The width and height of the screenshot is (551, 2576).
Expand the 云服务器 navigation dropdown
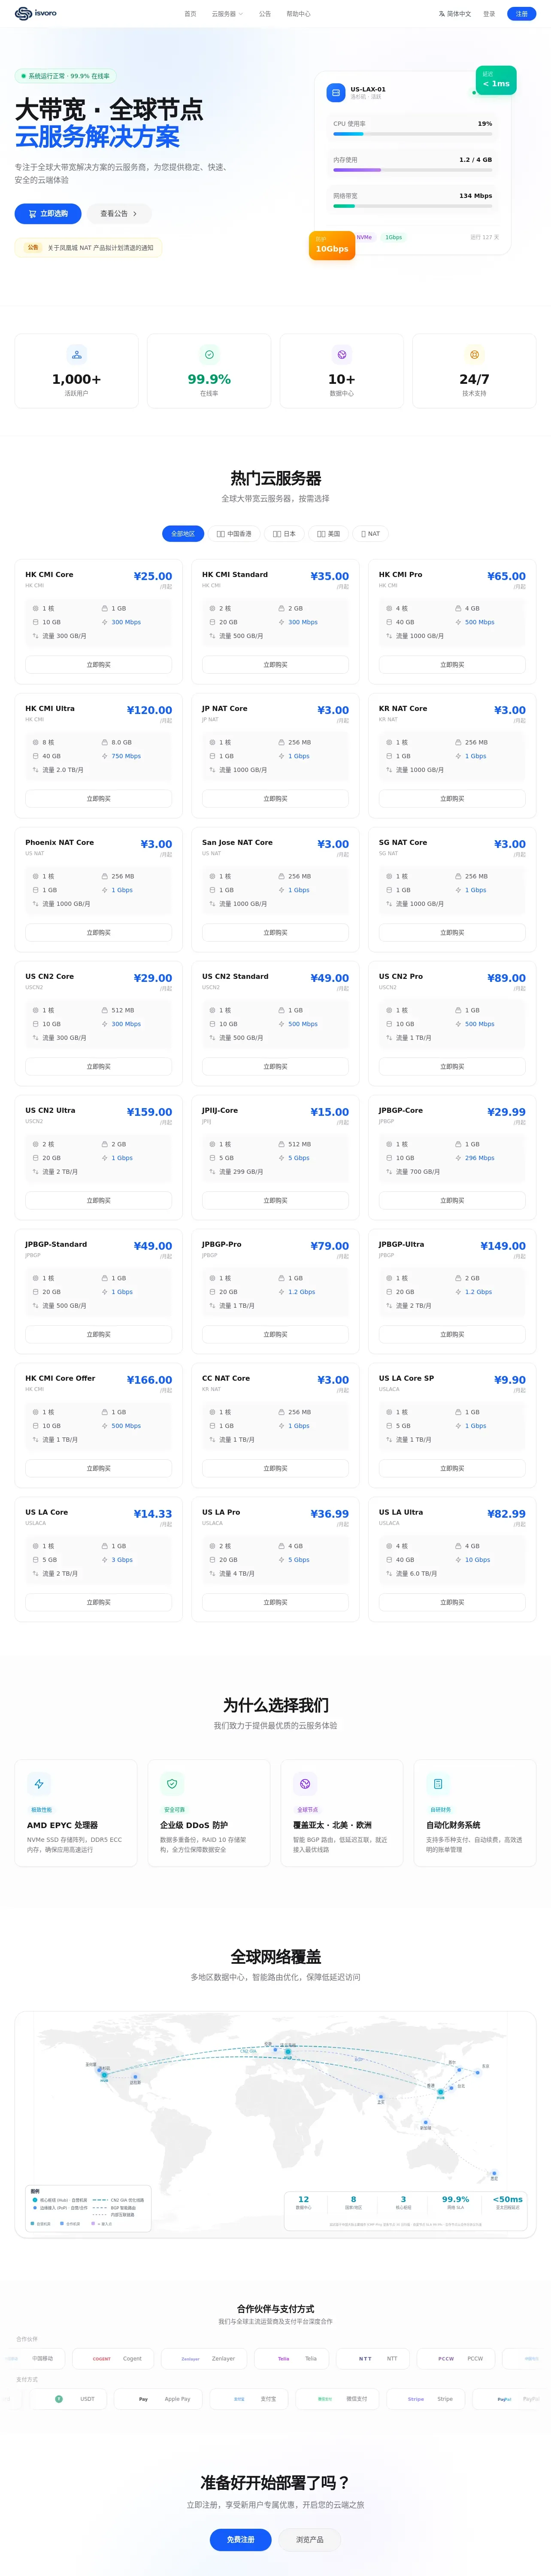227,14
